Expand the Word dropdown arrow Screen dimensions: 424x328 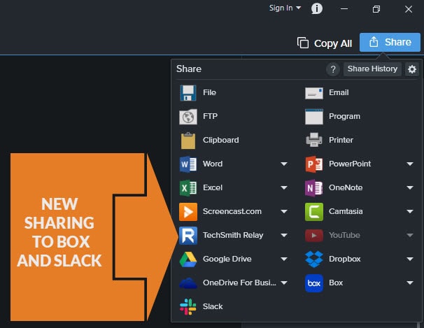point(284,164)
